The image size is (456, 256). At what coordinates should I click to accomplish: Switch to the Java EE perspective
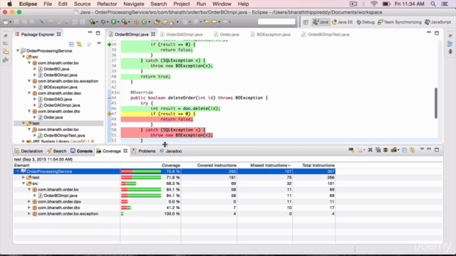342,22
